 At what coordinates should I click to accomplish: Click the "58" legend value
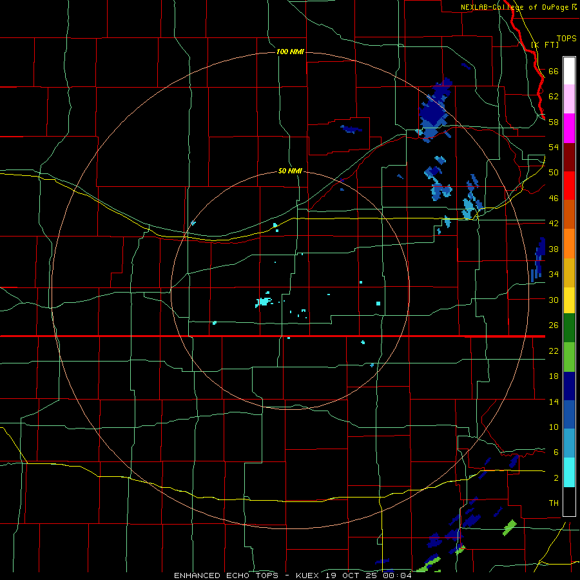554,122
